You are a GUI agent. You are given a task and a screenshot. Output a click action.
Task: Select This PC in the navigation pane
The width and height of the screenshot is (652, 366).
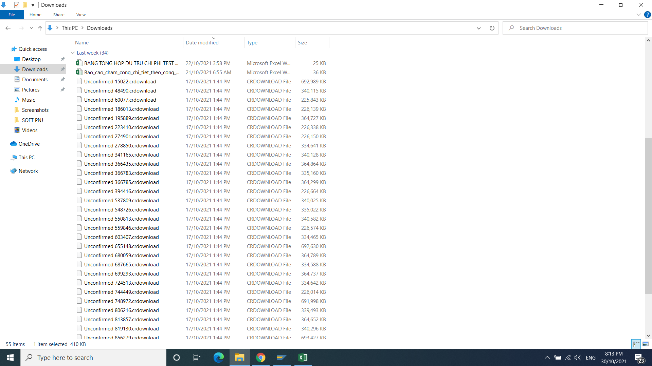26,158
